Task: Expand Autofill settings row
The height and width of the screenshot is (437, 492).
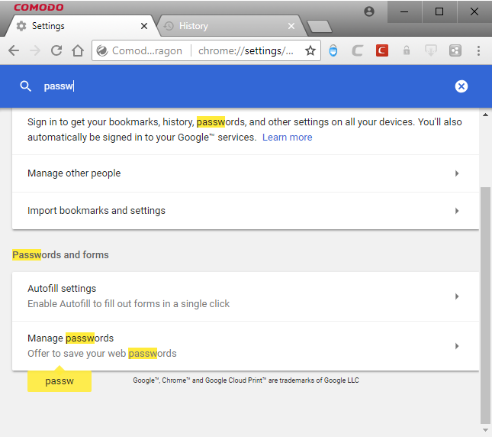Action: 246,296
